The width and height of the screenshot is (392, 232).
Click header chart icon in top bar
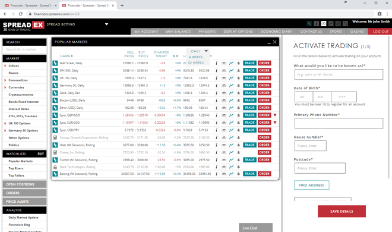(331, 24)
